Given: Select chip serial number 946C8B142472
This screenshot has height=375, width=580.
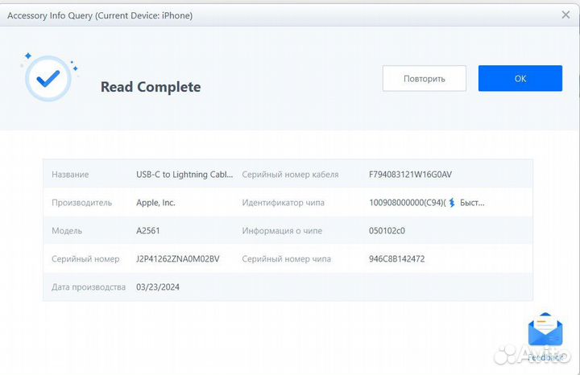Looking at the screenshot, I should 396,259.
